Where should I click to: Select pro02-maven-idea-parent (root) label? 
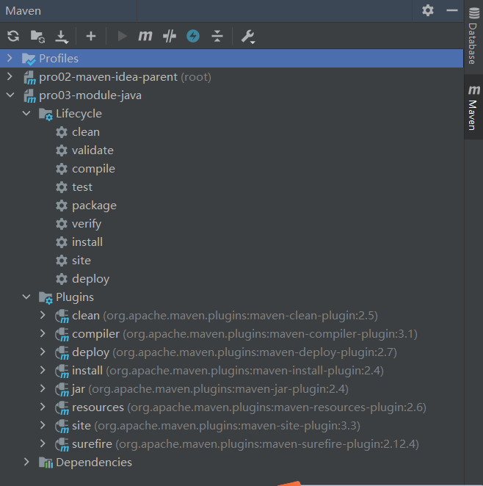pos(126,77)
